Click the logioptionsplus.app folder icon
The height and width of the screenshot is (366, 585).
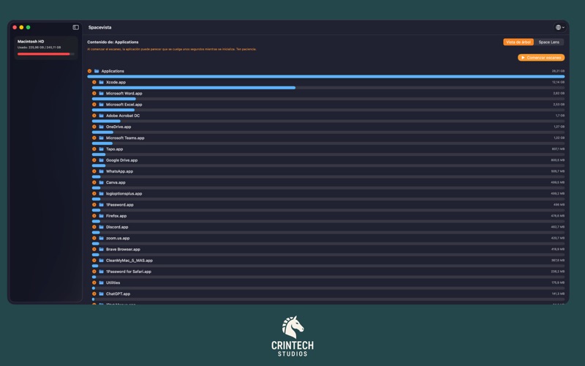pos(101,193)
